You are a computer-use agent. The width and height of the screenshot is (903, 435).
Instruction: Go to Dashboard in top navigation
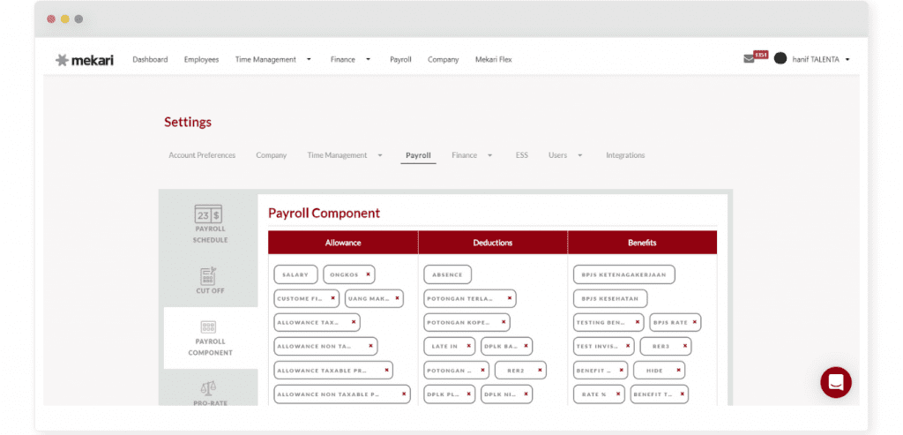click(150, 59)
